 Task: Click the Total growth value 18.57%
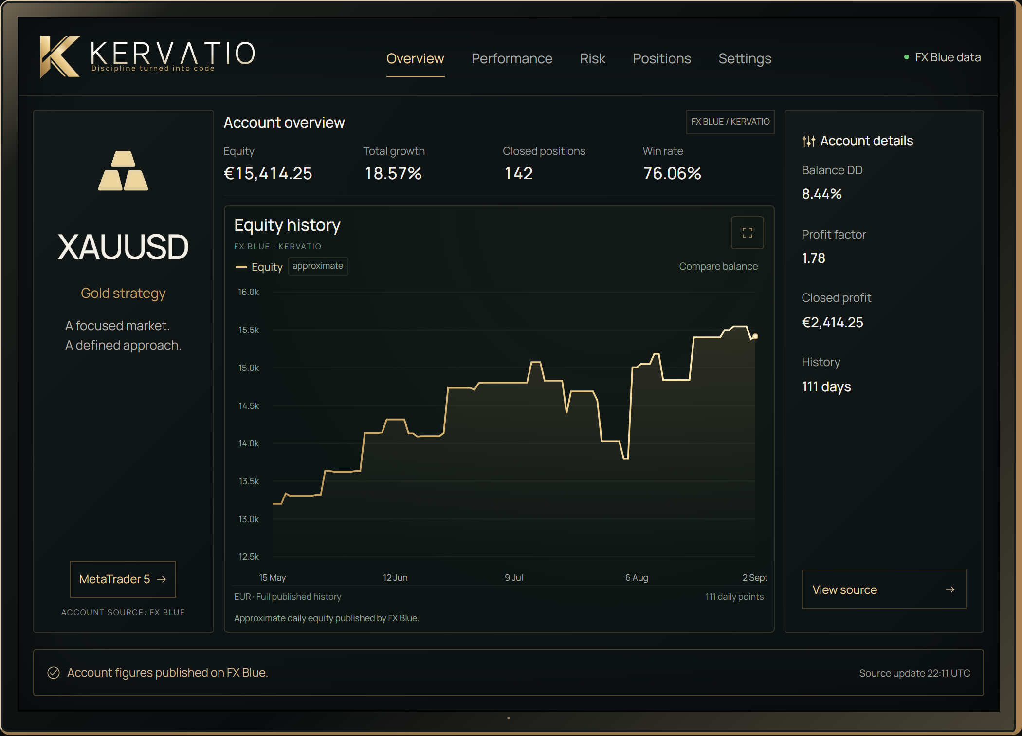tap(393, 173)
